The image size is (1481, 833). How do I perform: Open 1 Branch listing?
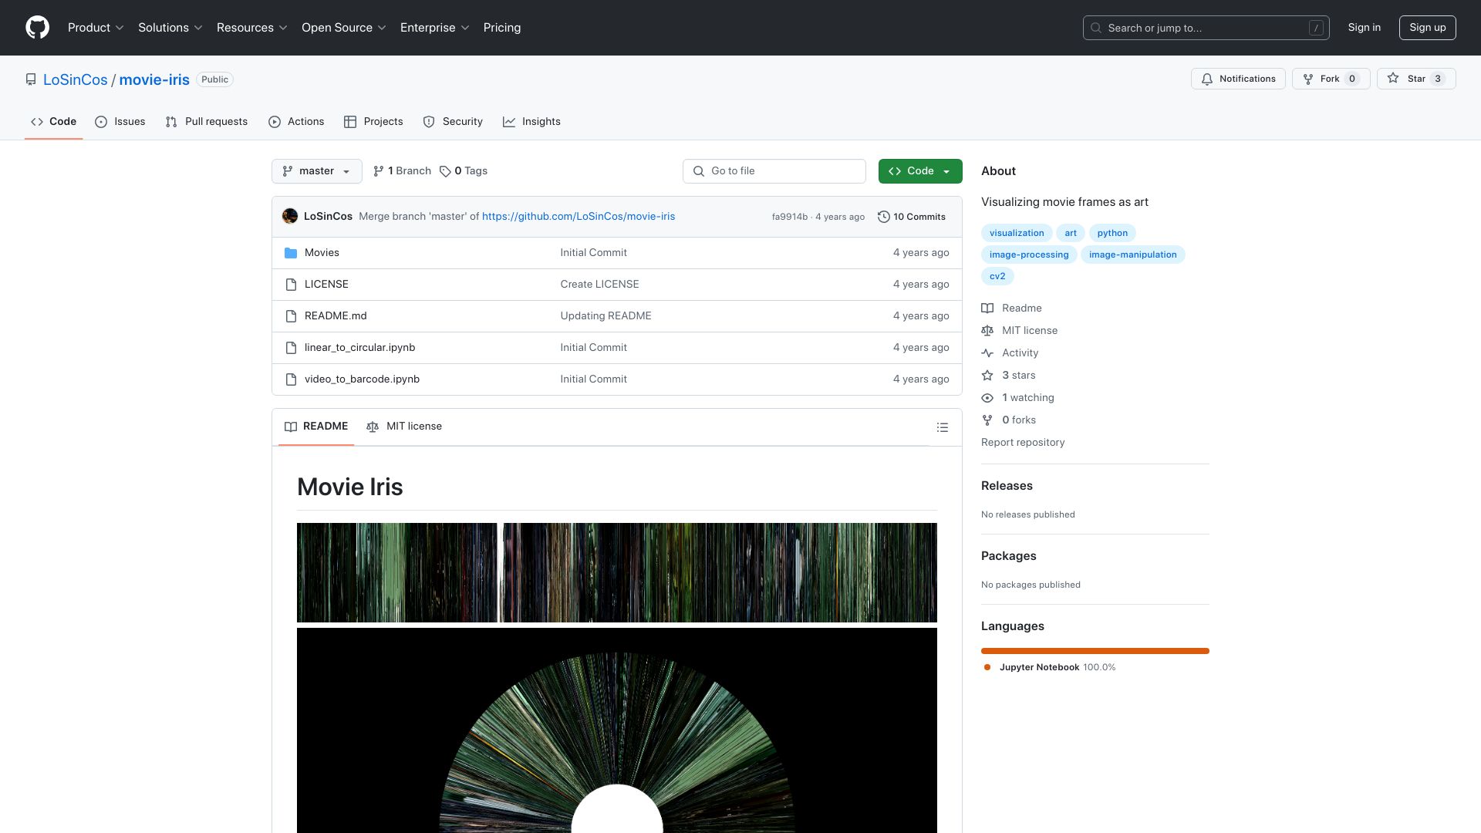tap(402, 171)
